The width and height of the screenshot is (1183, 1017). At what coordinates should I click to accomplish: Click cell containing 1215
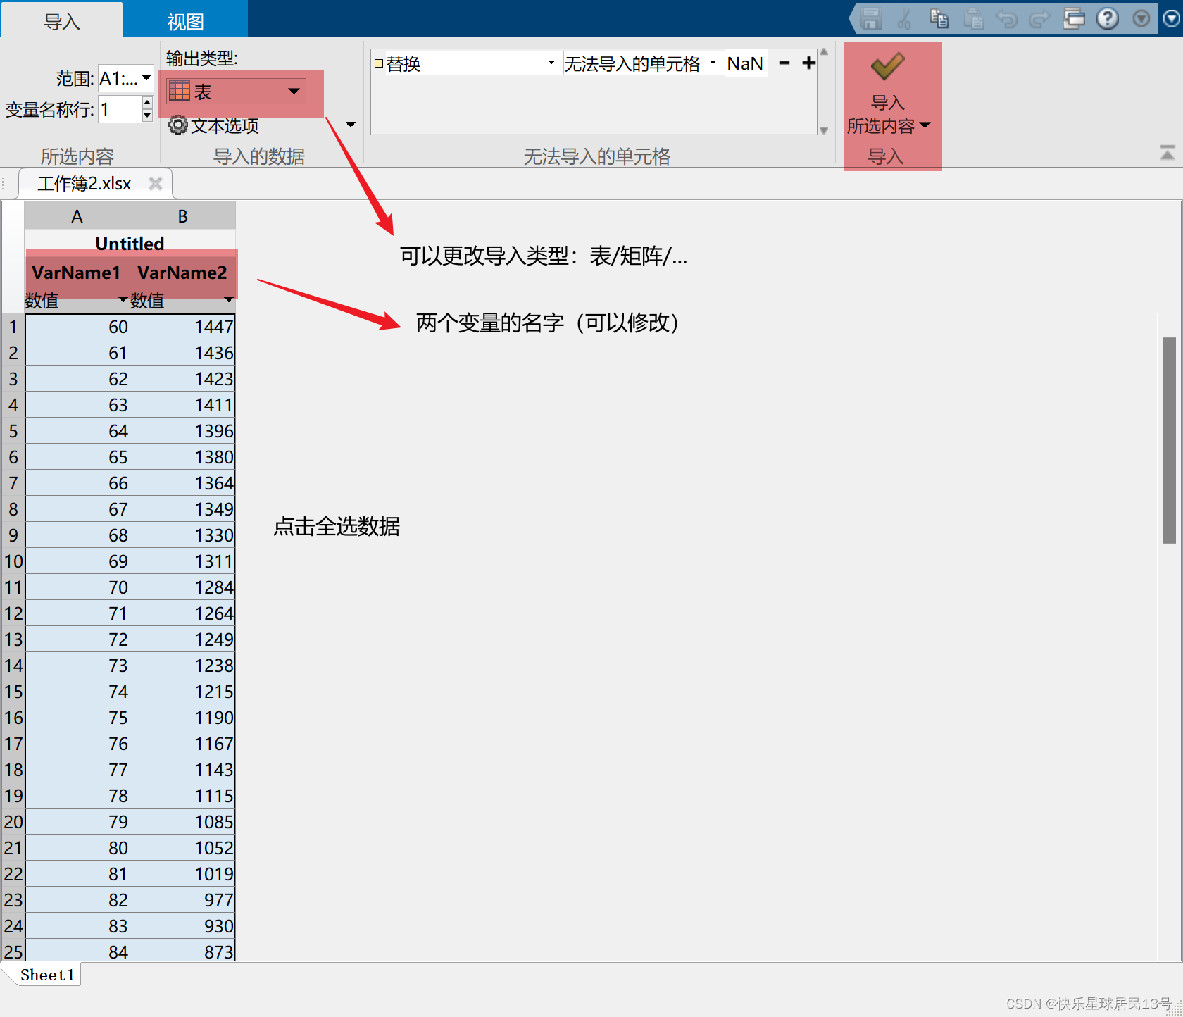point(182,692)
